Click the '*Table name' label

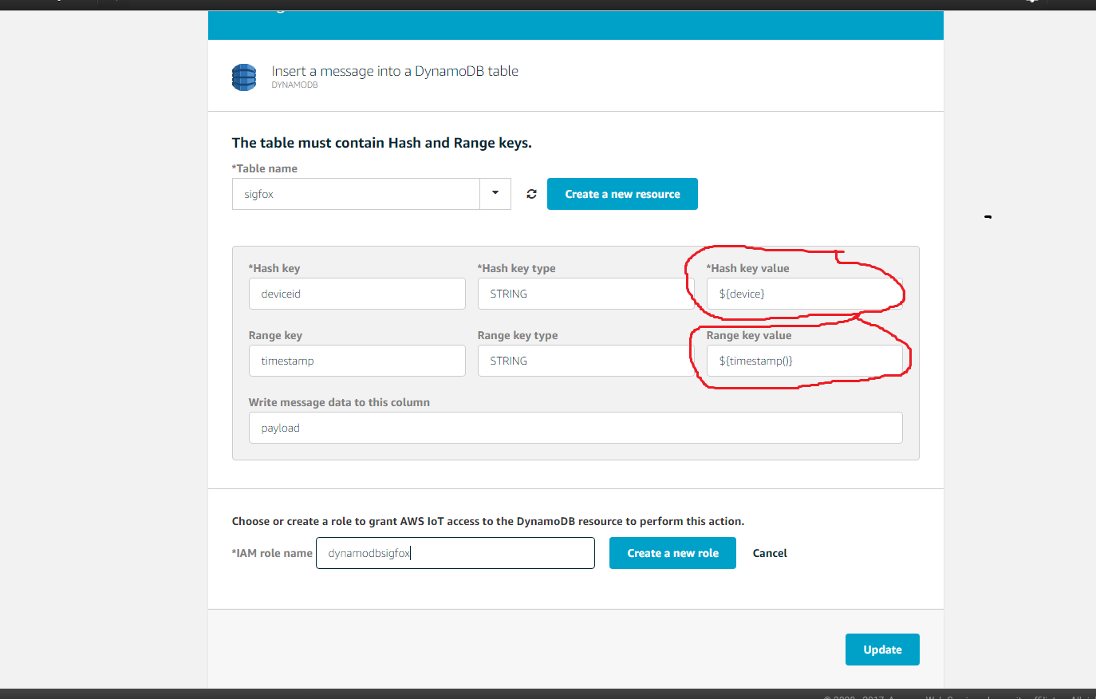click(264, 168)
